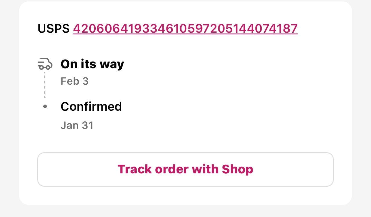This screenshot has width=371, height=217.
Task: Click the Feb 3 shipping date
Action: pyautogui.click(x=75, y=81)
